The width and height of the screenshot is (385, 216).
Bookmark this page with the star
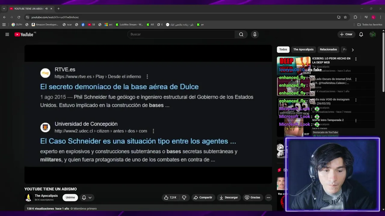345,17
